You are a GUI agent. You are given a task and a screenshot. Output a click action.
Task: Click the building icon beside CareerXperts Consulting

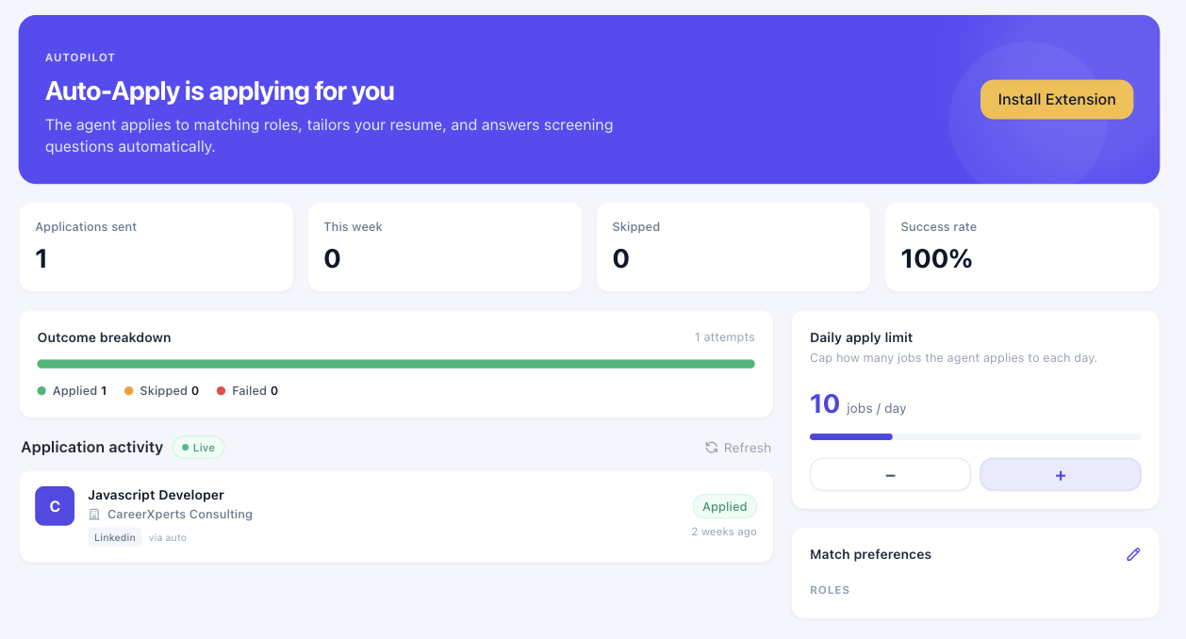click(x=94, y=515)
